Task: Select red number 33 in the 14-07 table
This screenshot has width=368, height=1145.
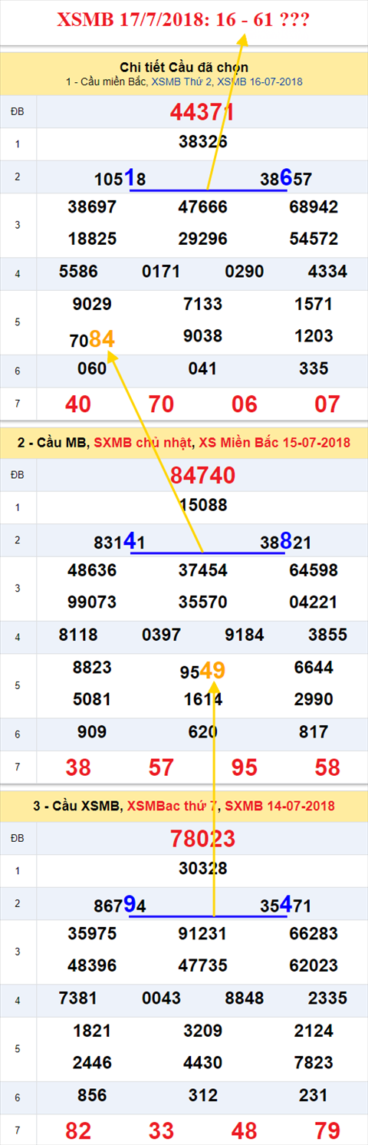Action: 161,1130
